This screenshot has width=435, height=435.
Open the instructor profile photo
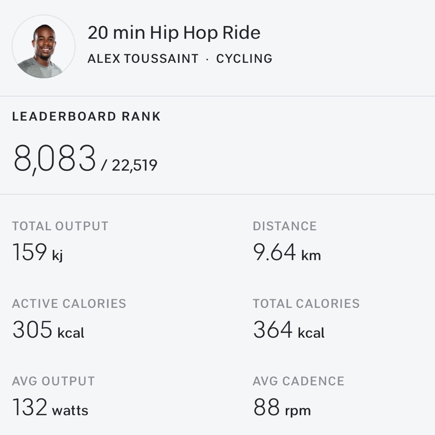coord(44,47)
